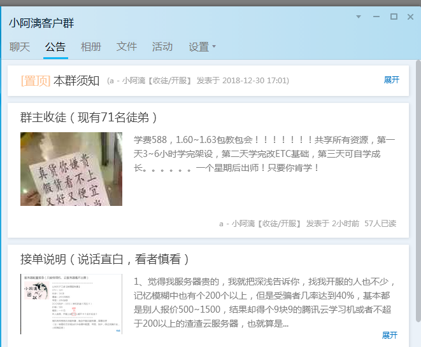Minimize the 小阿漓客户群 window
Screen dimensions: 421x347
click(377, 17)
